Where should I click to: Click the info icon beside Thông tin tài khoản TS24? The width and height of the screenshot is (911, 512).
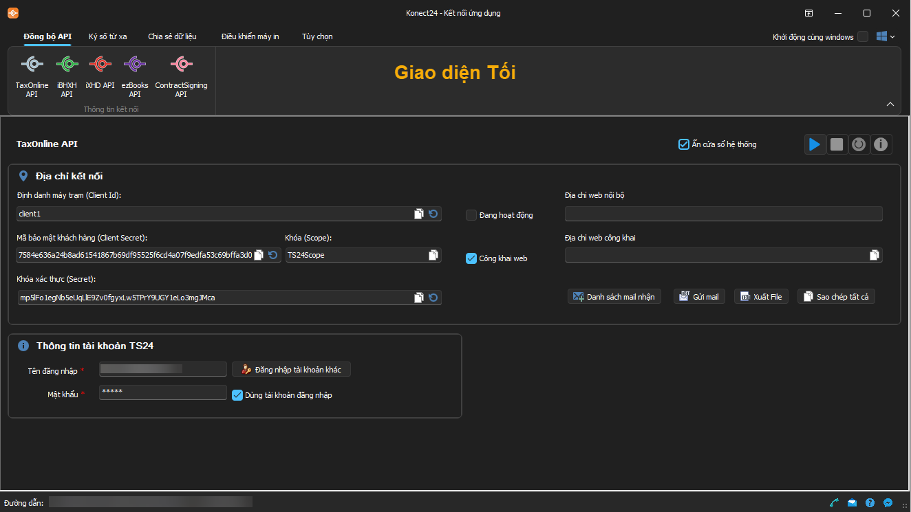23,346
